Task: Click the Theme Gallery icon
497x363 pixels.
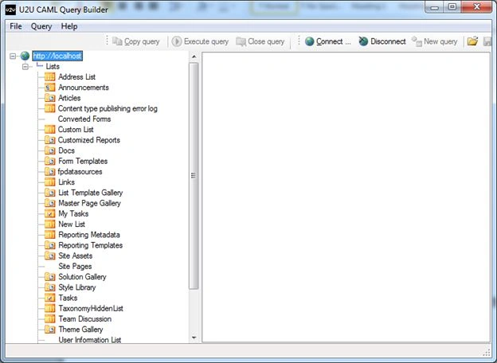Action: click(49, 330)
